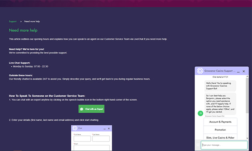The height and width of the screenshot is (151, 252).
Task: Click 'We're committed to providing' support line
Action: pyautogui.click(x=38, y=53)
